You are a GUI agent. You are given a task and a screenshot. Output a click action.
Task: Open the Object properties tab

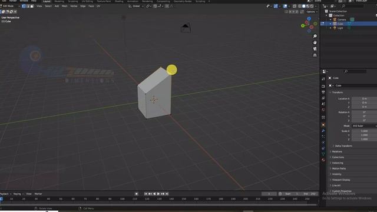point(323,125)
